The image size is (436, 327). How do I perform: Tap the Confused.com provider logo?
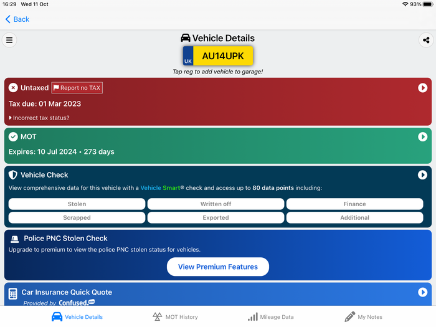[77, 303]
